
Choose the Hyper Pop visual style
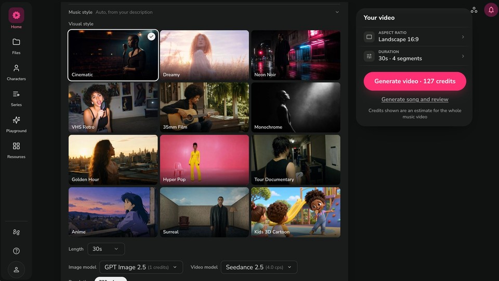pos(204,159)
